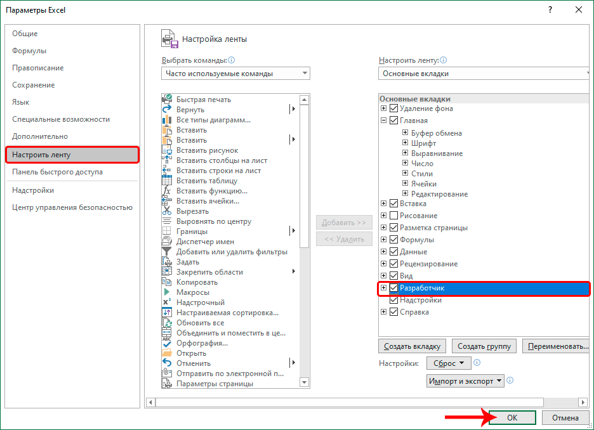Click the Вставить таблицу table icon
Viewport: 594px width, 430px height.
(167, 181)
